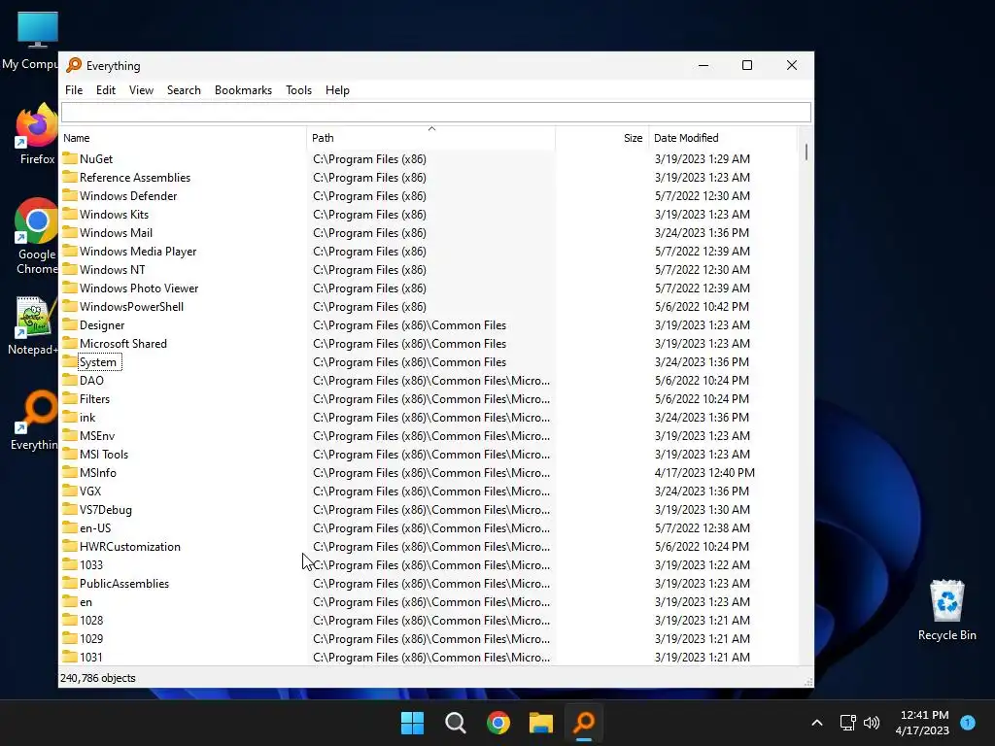This screenshot has height=746, width=995.
Task: Click the 5/6/2022 10:42 PM date cell
Action: coord(702,306)
